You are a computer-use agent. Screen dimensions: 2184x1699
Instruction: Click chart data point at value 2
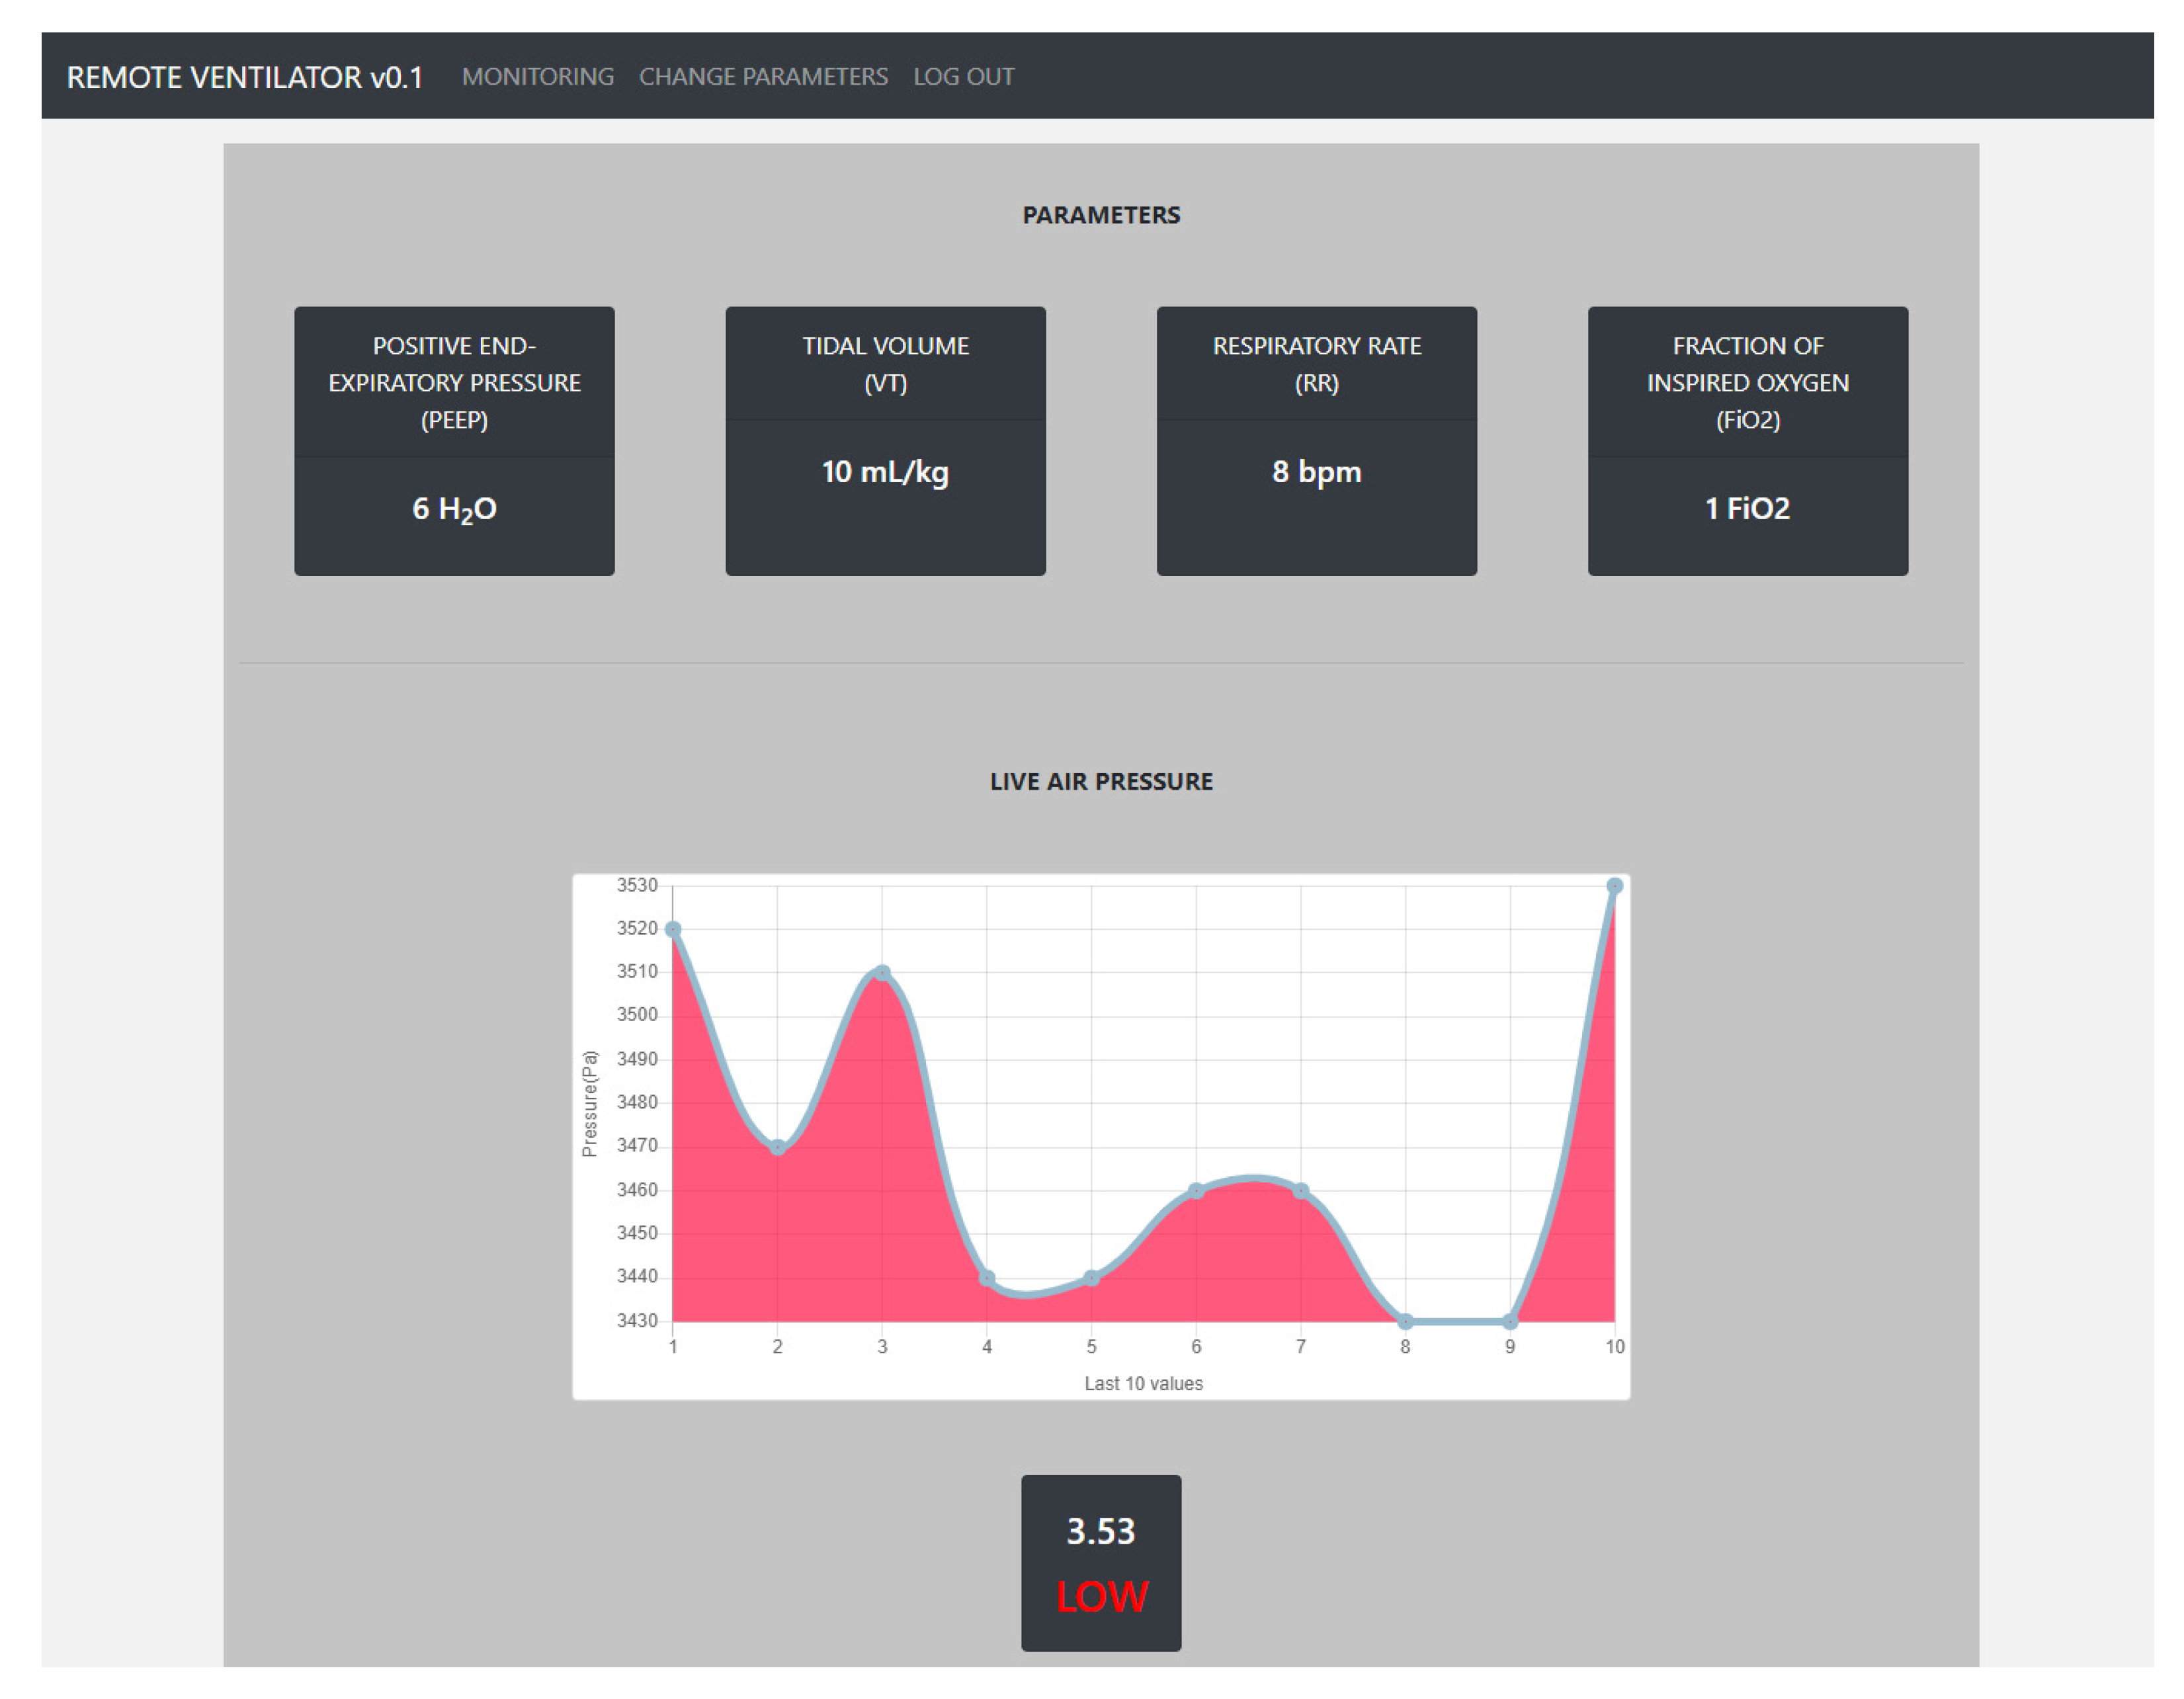point(778,1147)
